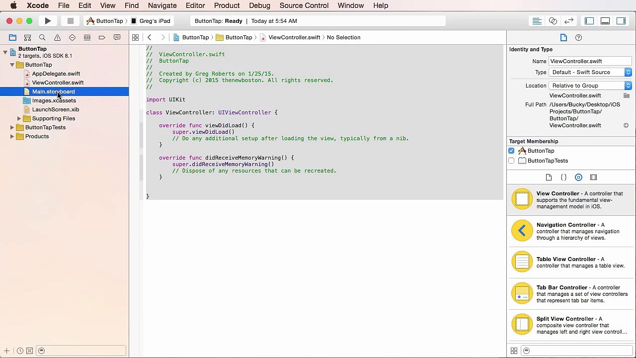Collapse the ButtonTap project root

click(5, 52)
